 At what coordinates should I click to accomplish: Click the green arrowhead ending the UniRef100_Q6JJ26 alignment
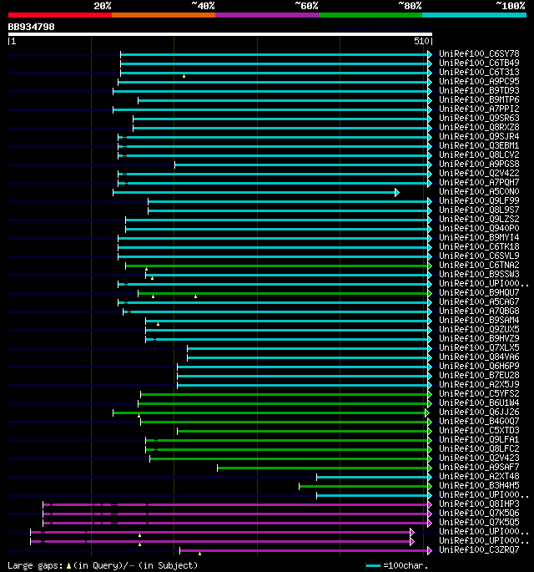427,413
